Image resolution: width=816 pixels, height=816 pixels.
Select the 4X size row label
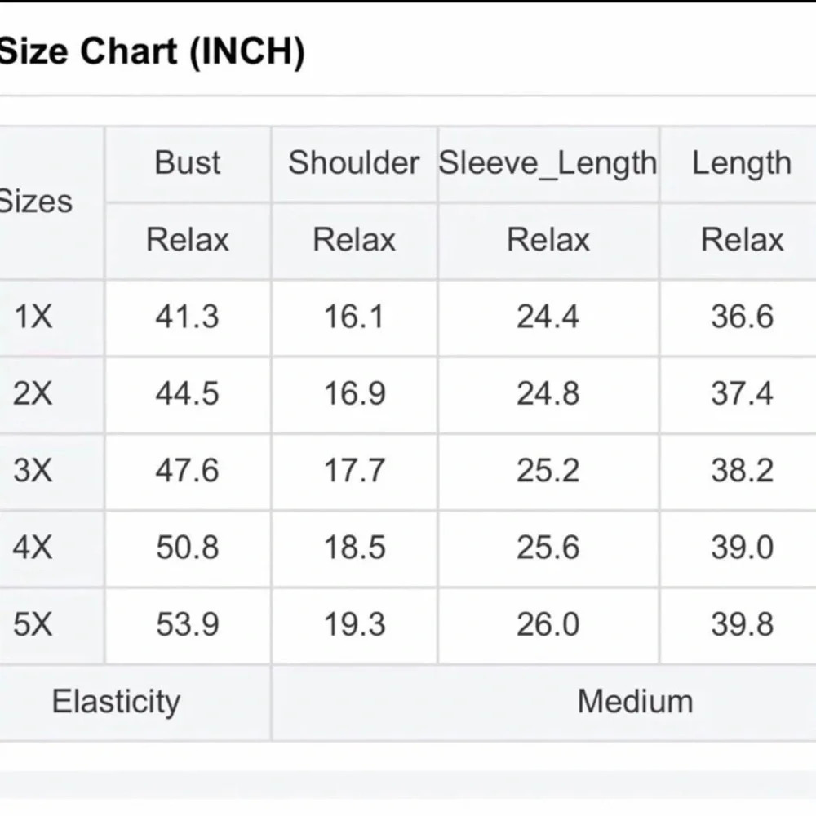pyautogui.click(x=33, y=548)
